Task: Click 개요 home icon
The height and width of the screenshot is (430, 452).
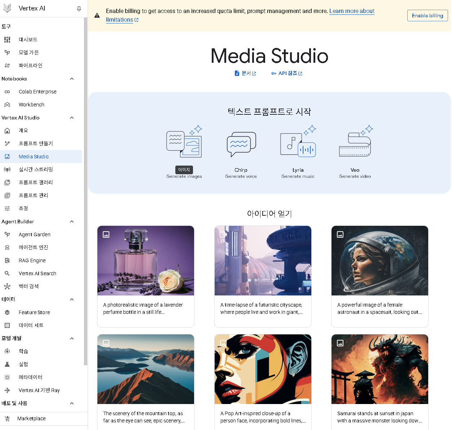Action: point(7,131)
